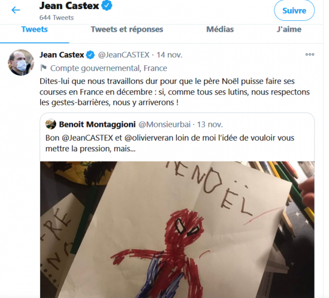Image resolution: width=329 pixels, height=298 pixels.
Task: Open the J'aime tab
Action: click(x=289, y=29)
